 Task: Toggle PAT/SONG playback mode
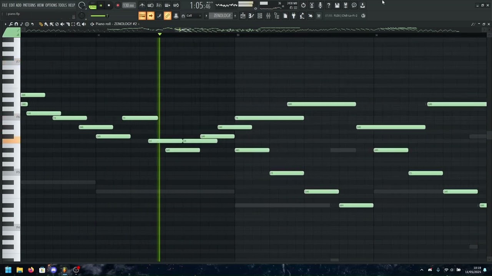[93, 5]
